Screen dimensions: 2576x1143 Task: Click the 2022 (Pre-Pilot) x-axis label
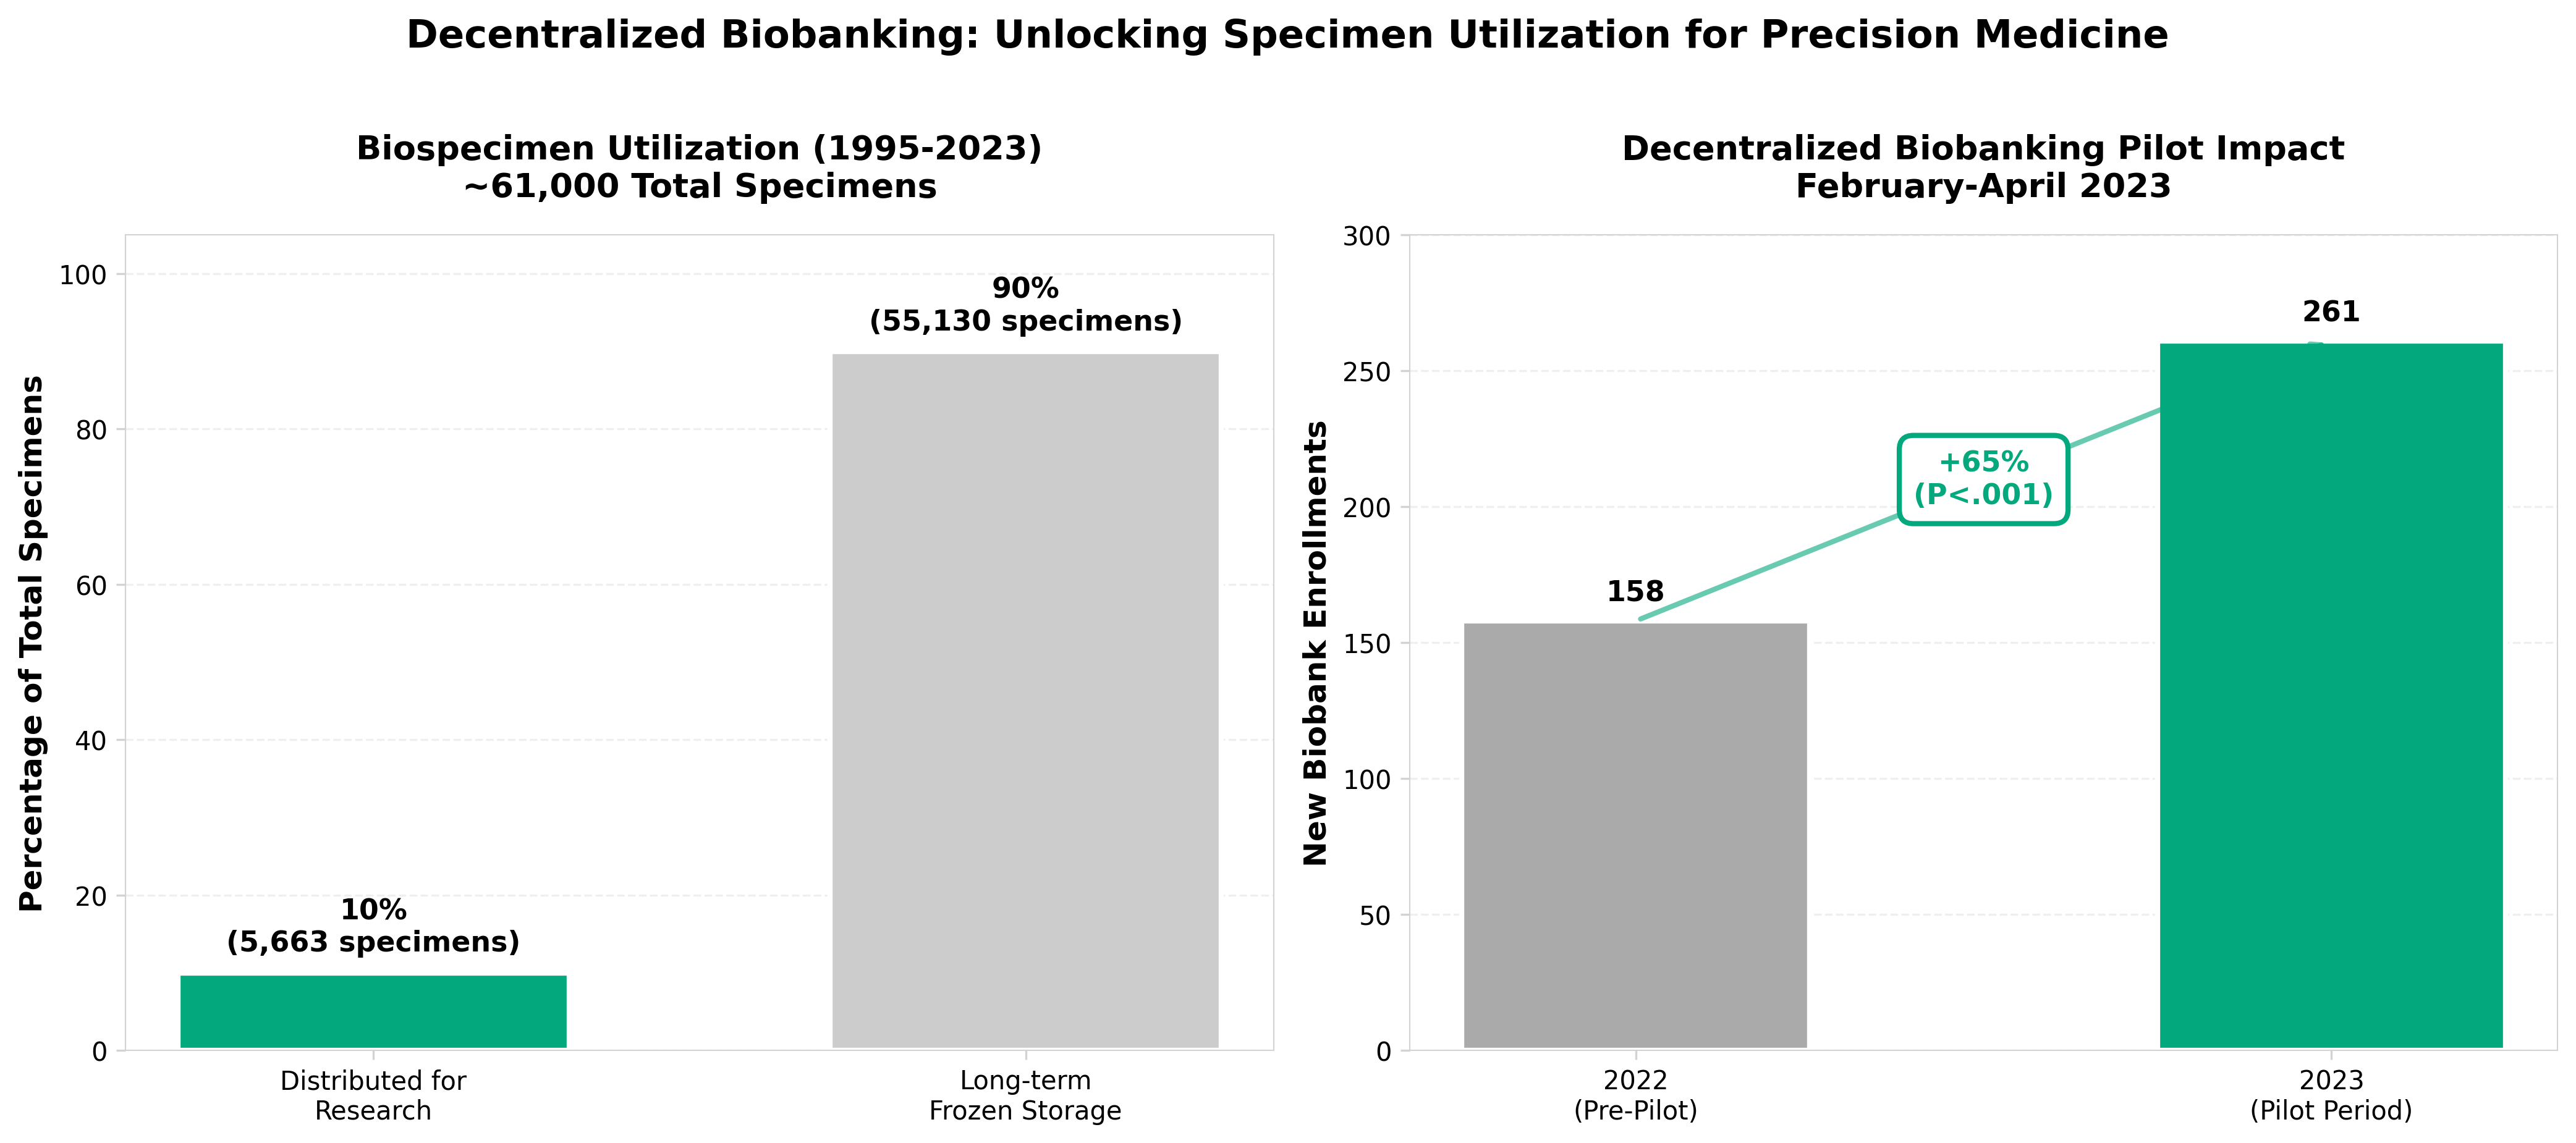point(1635,1096)
